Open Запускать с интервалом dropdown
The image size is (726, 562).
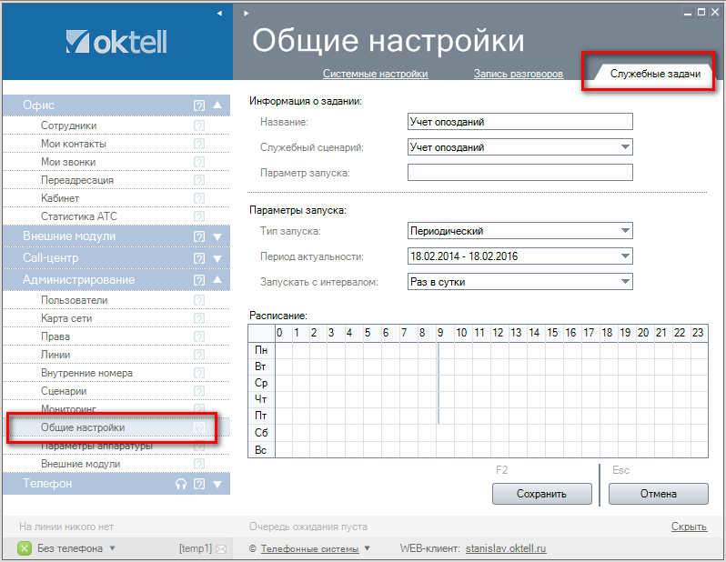(x=625, y=282)
